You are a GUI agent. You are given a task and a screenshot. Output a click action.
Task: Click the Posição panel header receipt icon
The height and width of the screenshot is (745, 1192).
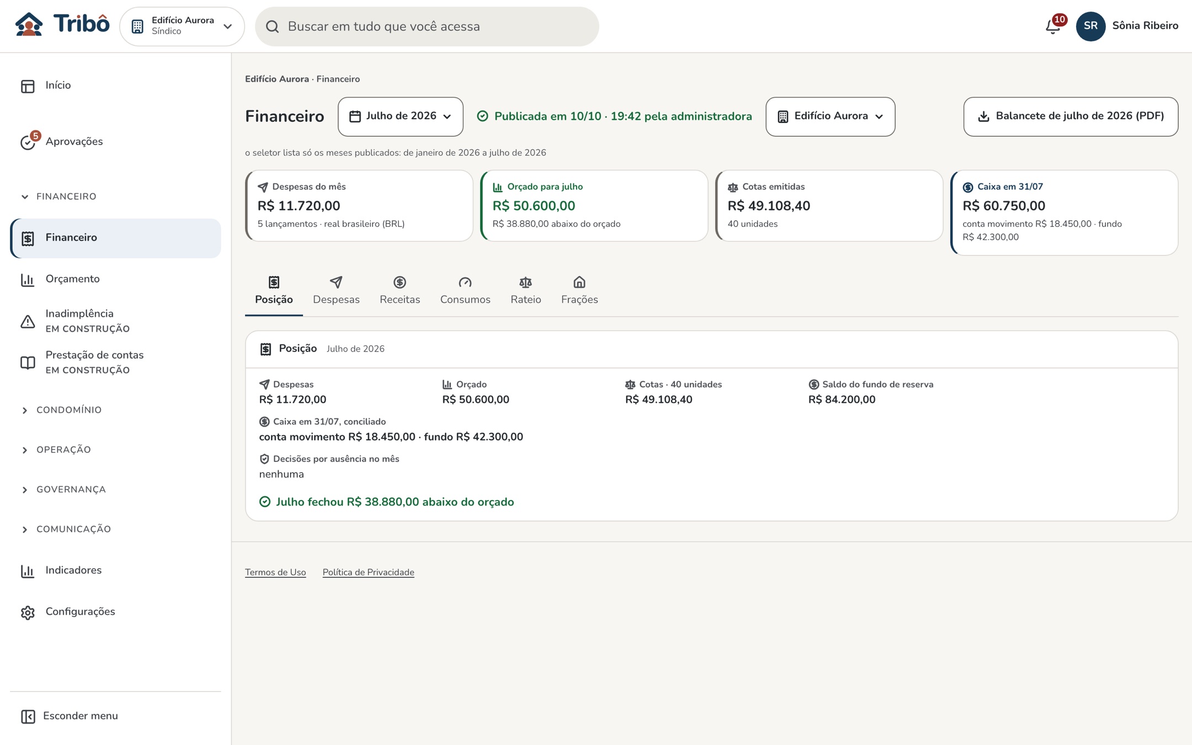(x=266, y=349)
